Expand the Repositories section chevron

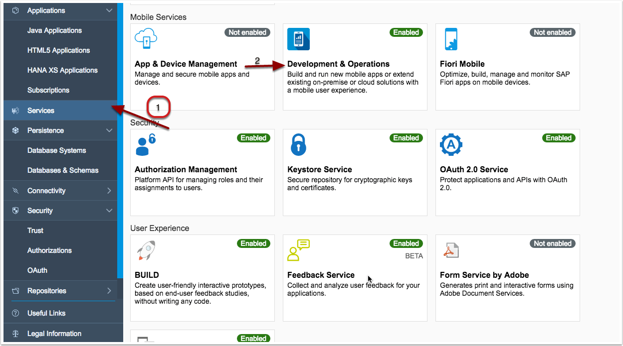(110, 291)
